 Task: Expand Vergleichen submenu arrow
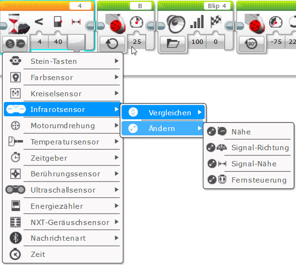tap(200, 112)
